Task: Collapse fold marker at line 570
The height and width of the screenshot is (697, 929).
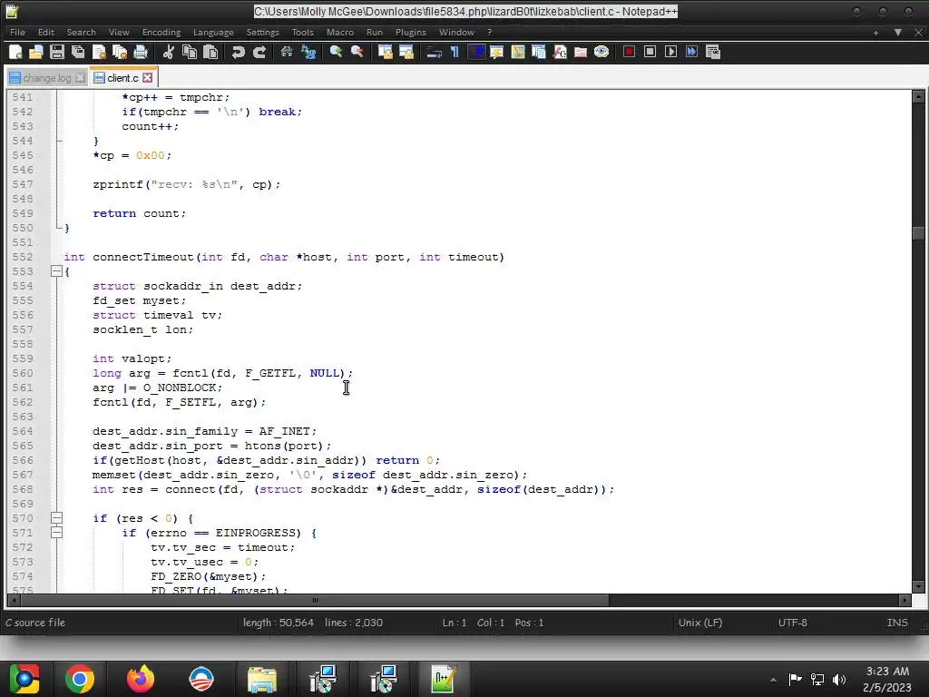Action: 56,518
